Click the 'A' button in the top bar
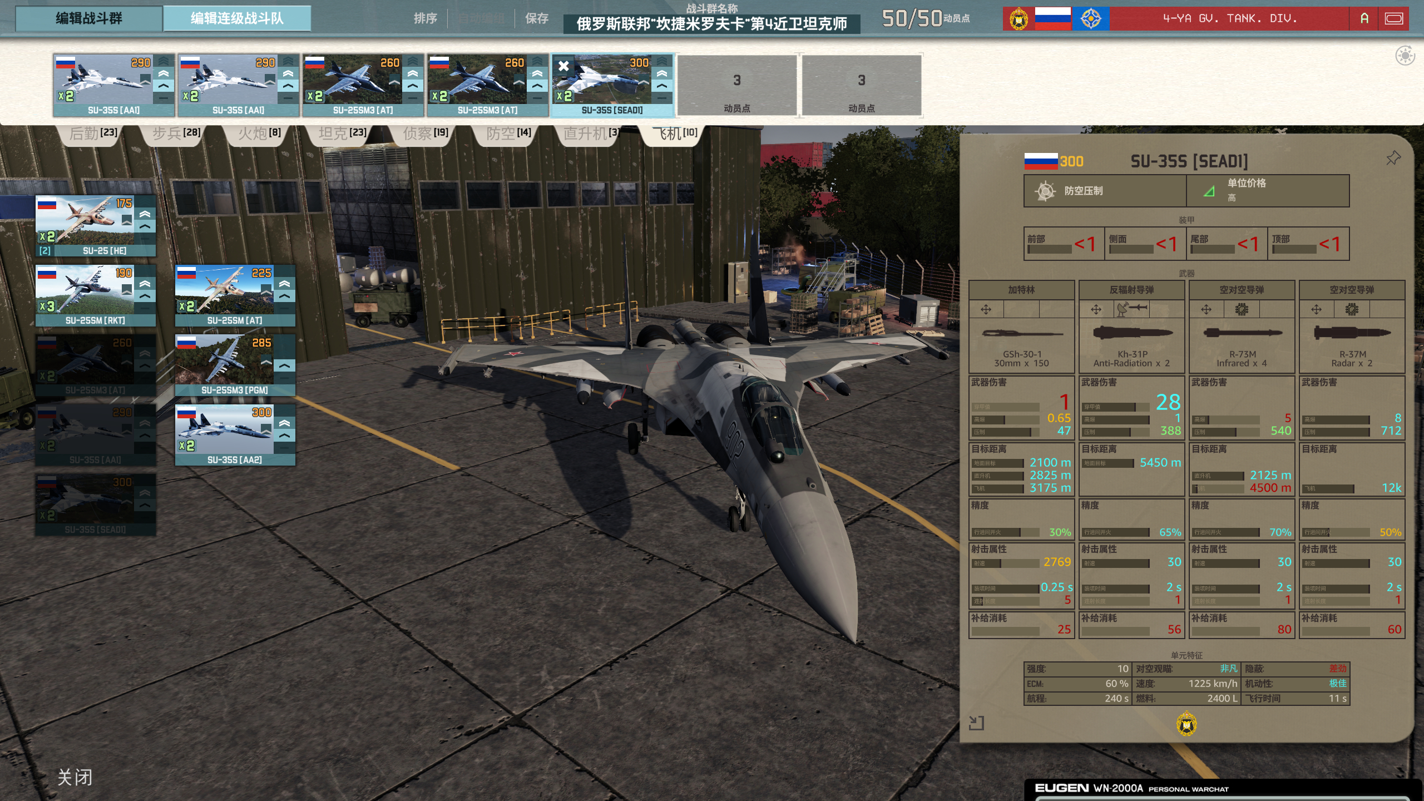 1364,19
